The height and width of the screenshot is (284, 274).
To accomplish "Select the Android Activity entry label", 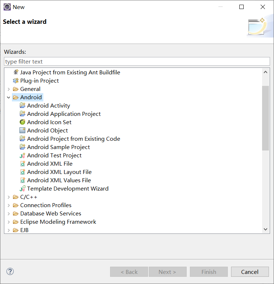I will pos(49,105).
